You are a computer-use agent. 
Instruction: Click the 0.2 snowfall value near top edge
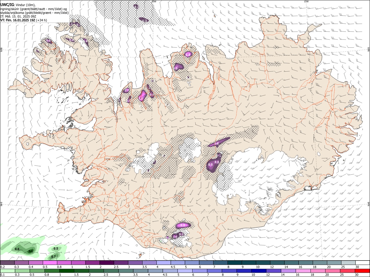(137, 7)
